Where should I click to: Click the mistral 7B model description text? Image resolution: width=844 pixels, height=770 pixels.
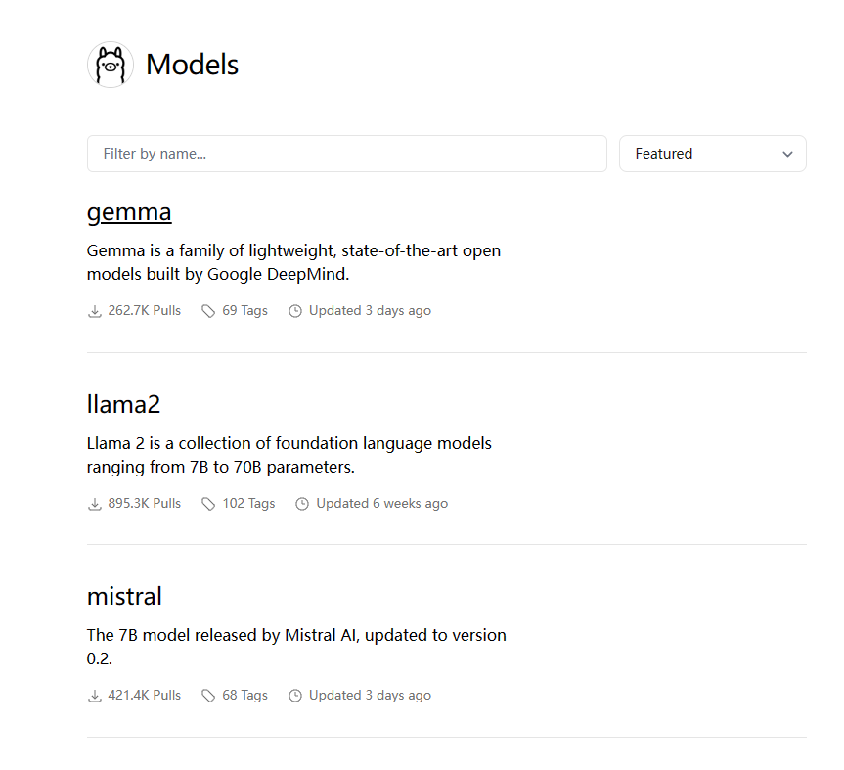click(295, 646)
